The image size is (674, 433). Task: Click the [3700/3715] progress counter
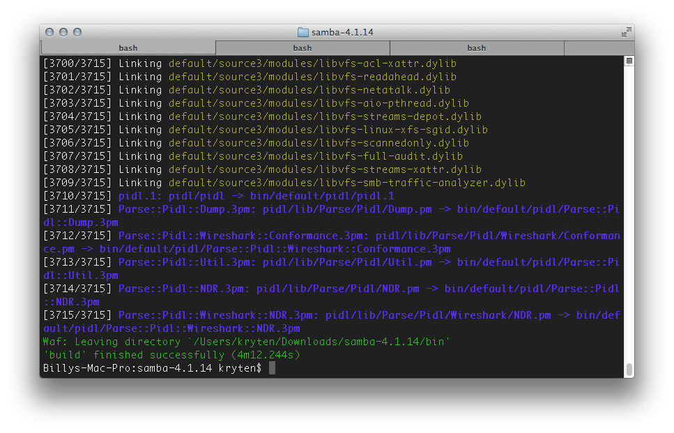(77, 63)
